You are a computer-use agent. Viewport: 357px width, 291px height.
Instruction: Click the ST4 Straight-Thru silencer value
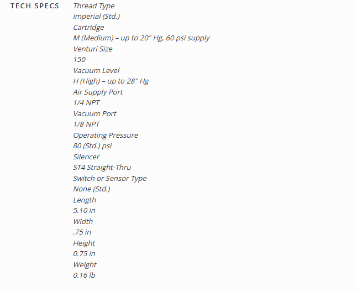(x=102, y=168)
